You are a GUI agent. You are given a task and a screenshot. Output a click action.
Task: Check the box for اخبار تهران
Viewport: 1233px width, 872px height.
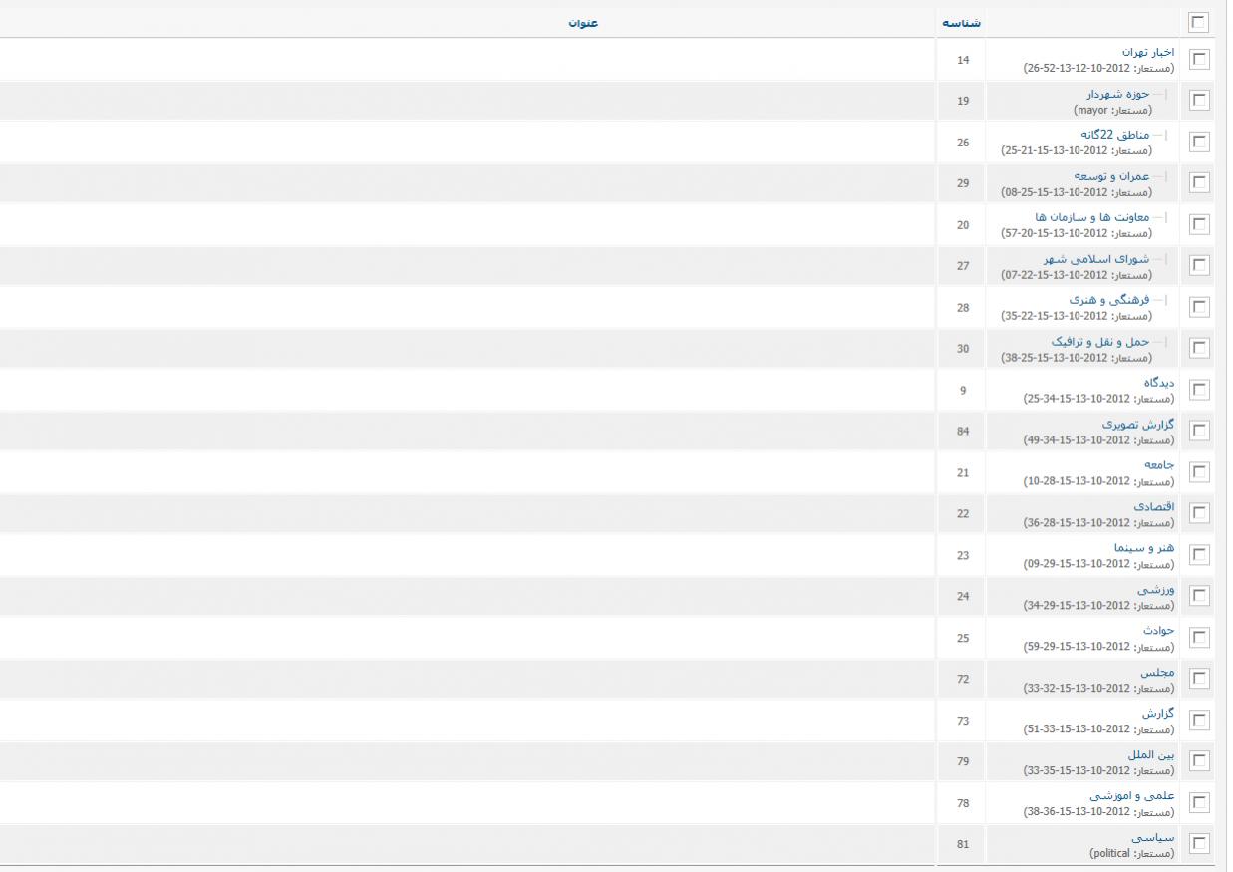(x=1200, y=60)
